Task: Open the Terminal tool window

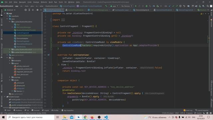Action: pyautogui.click(x=36, y=110)
